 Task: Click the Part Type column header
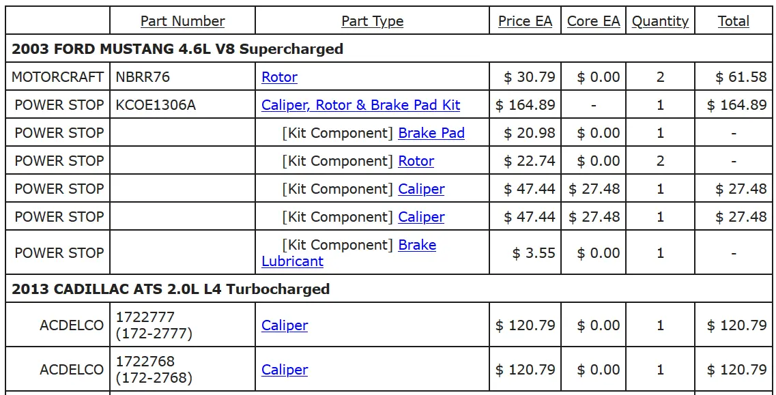click(x=372, y=21)
